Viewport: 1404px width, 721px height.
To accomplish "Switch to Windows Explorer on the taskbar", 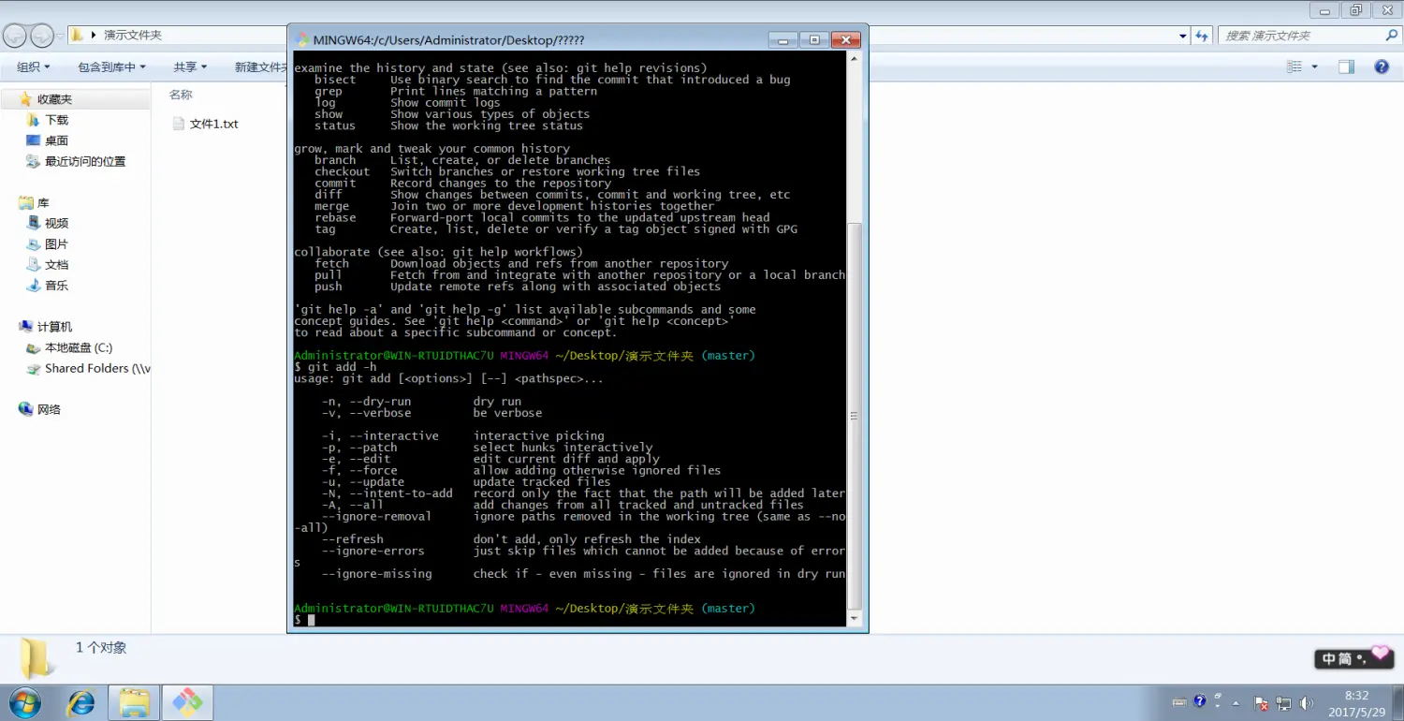I will [x=134, y=702].
